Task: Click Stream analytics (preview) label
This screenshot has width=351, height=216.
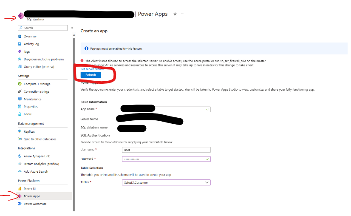Action: (41, 164)
